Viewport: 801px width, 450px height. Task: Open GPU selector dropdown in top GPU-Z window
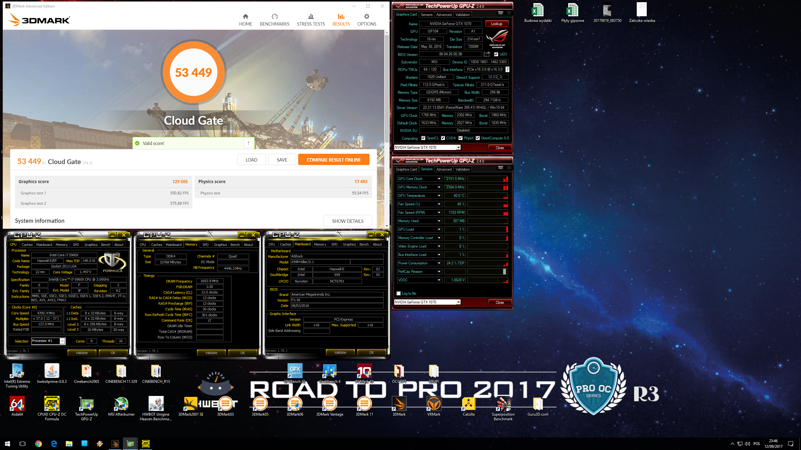[458, 147]
